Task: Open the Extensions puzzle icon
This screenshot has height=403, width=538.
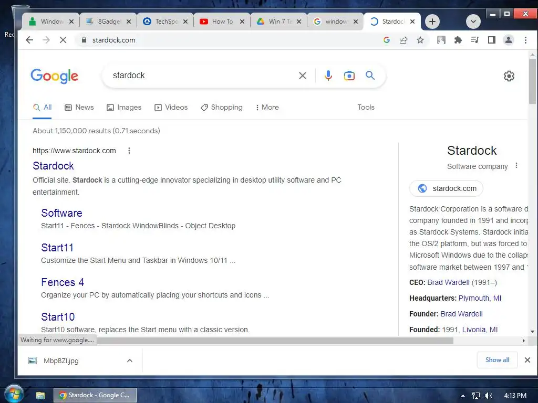Action: coord(458,40)
